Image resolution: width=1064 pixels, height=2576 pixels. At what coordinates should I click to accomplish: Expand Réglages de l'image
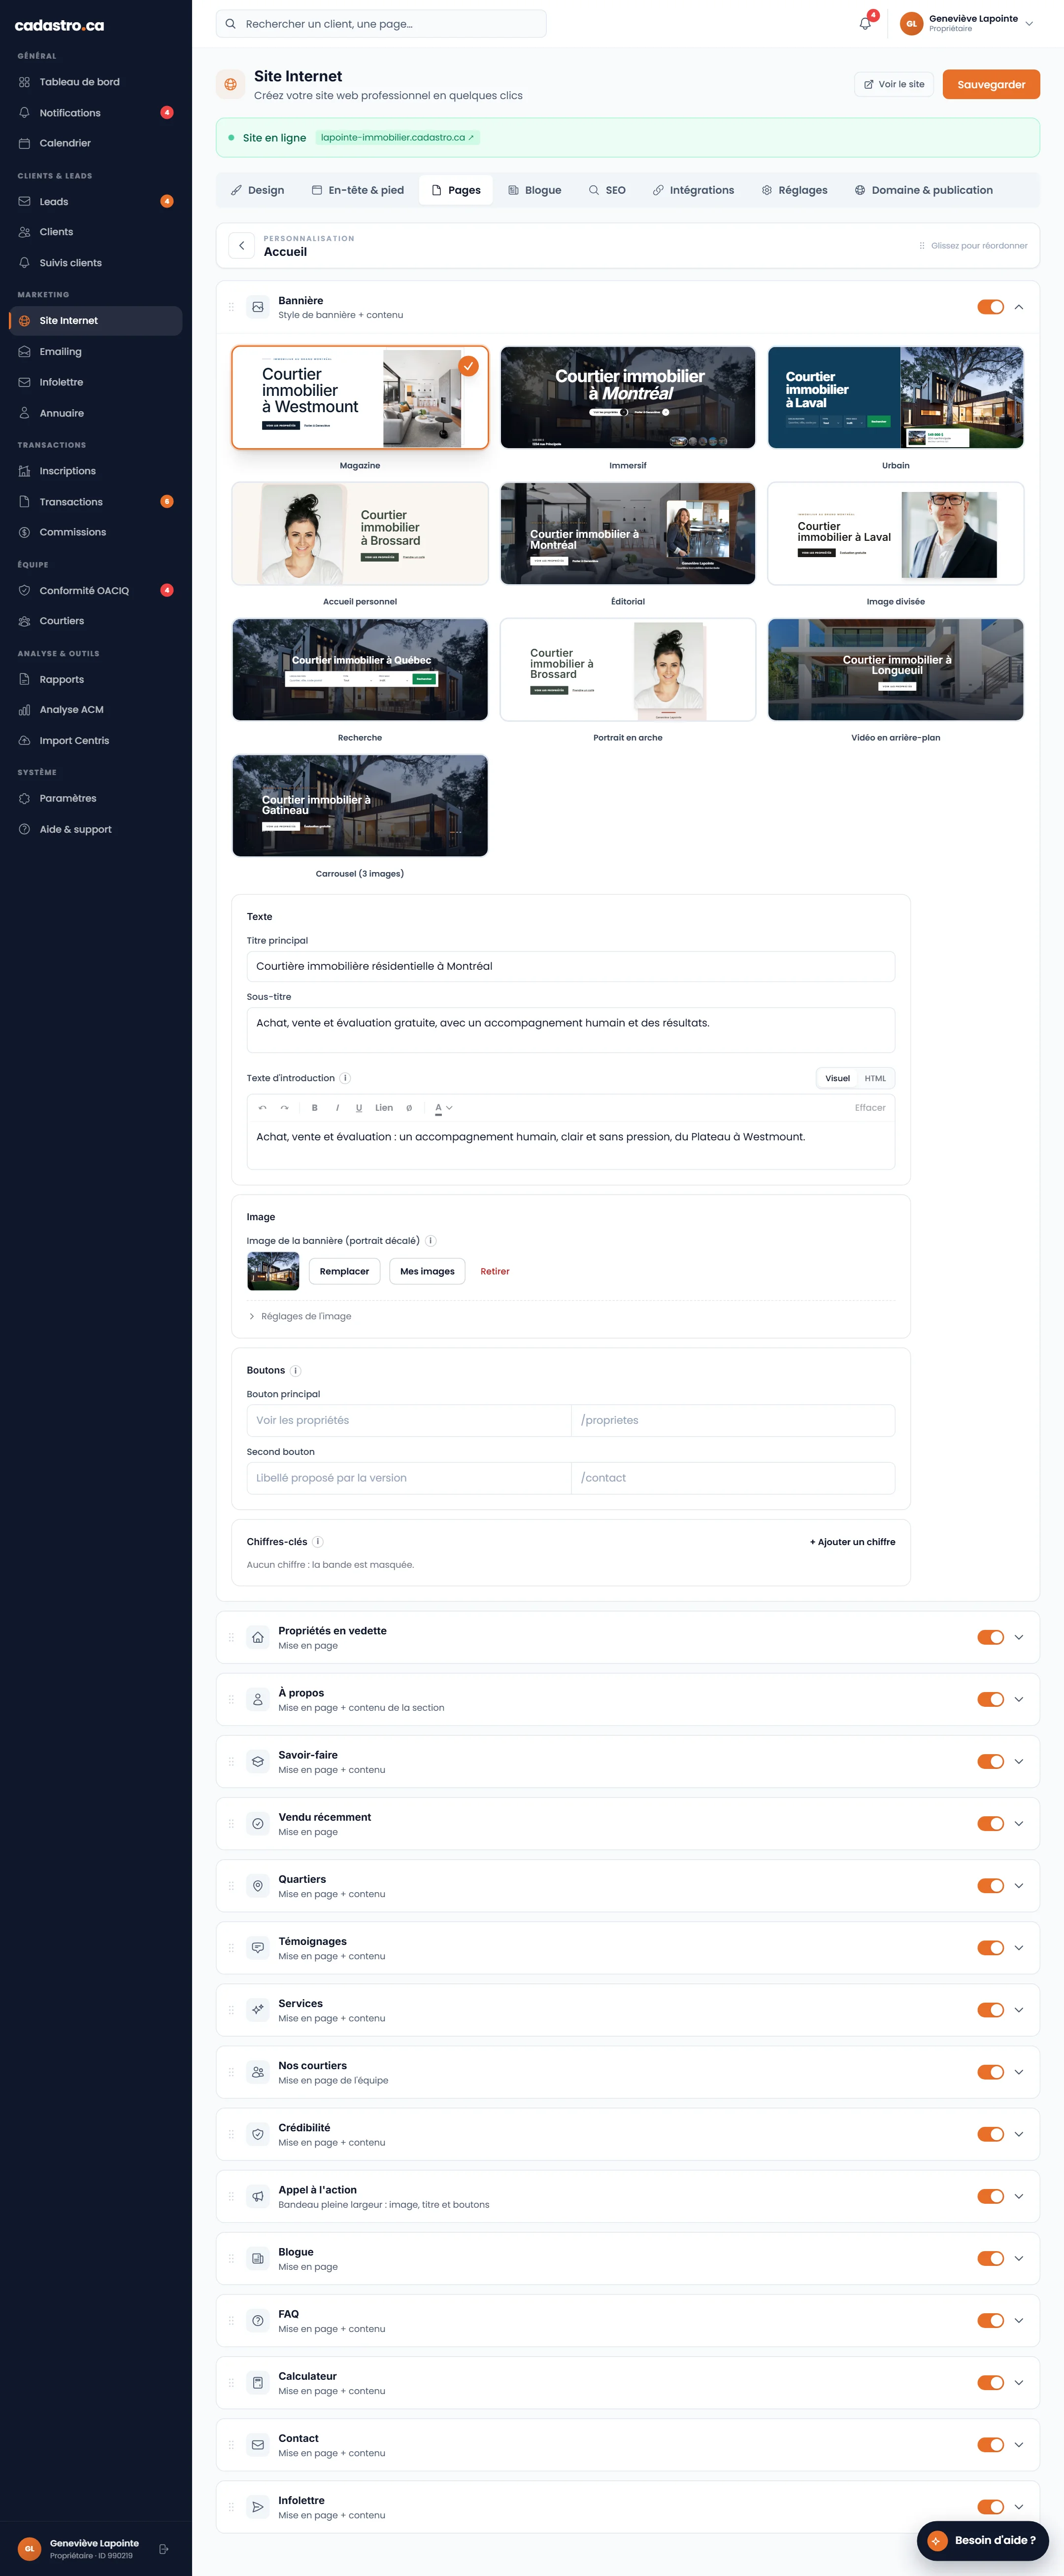coord(299,1316)
